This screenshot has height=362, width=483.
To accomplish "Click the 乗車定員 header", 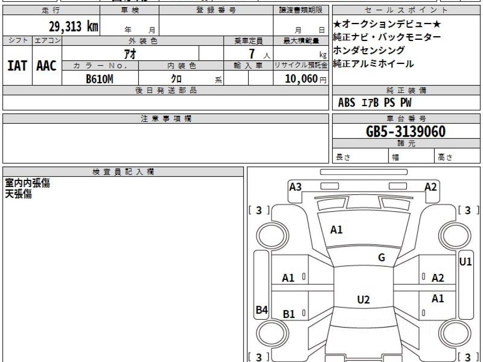I will pos(248,41).
